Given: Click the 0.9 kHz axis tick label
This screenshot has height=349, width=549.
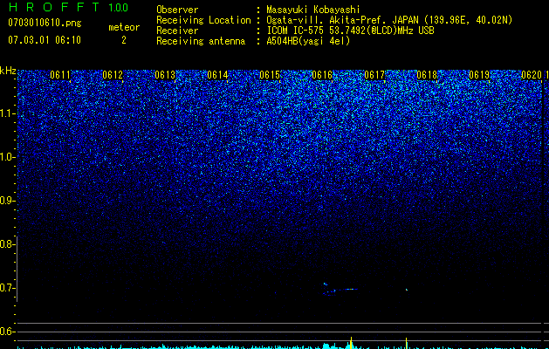Looking at the screenshot, I should 7,201.
